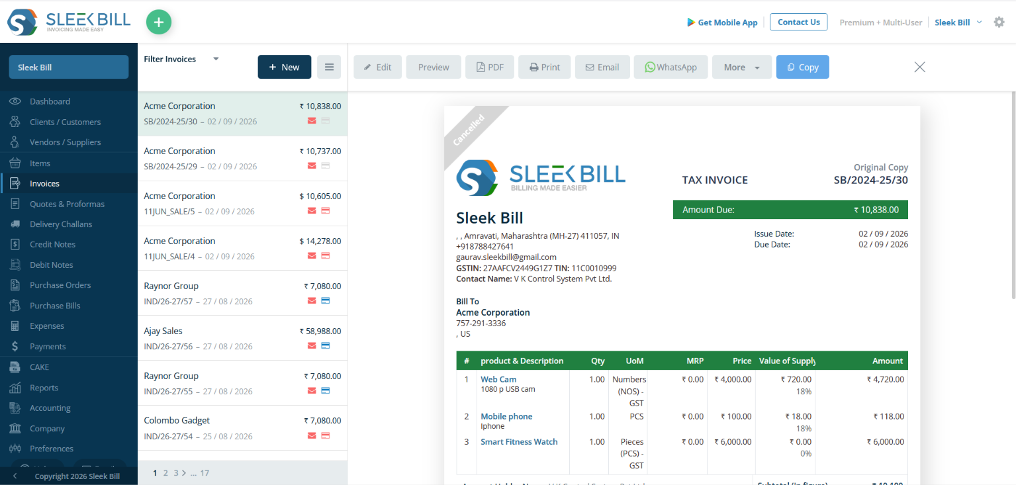Select Purchase Orders in the sidebar
1016x485 pixels.
[60, 285]
